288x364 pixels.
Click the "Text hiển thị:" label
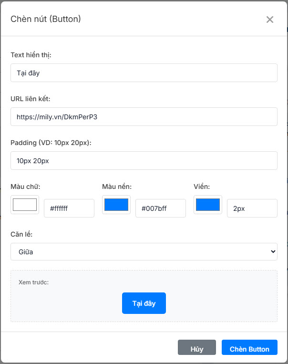pyautogui.click(x=31, y=55)
